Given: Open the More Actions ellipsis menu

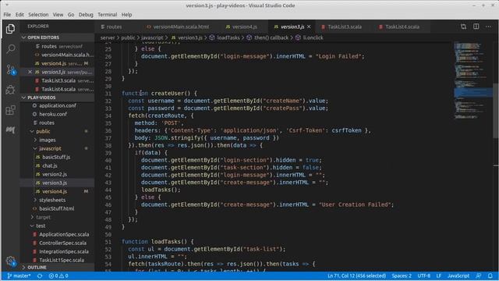Looking at the screenshot, I should tap(489, 27).
